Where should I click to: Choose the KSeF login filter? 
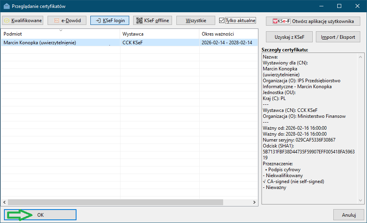110,21
